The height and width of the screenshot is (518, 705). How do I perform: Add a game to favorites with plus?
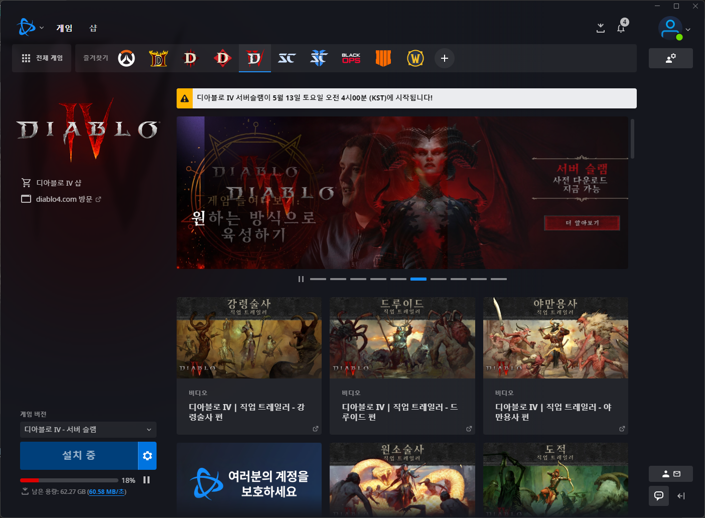pos(445,58)
